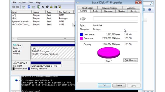Click the Protogon file system cell for F:

(x=63, y=19)
